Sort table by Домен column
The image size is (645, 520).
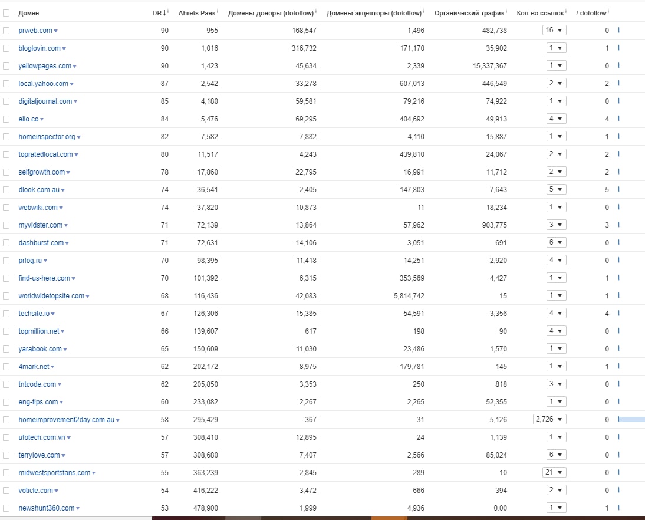pos(29,13)
